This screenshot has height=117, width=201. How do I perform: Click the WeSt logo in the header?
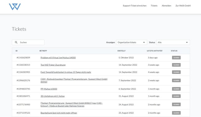tap(15, 7)
